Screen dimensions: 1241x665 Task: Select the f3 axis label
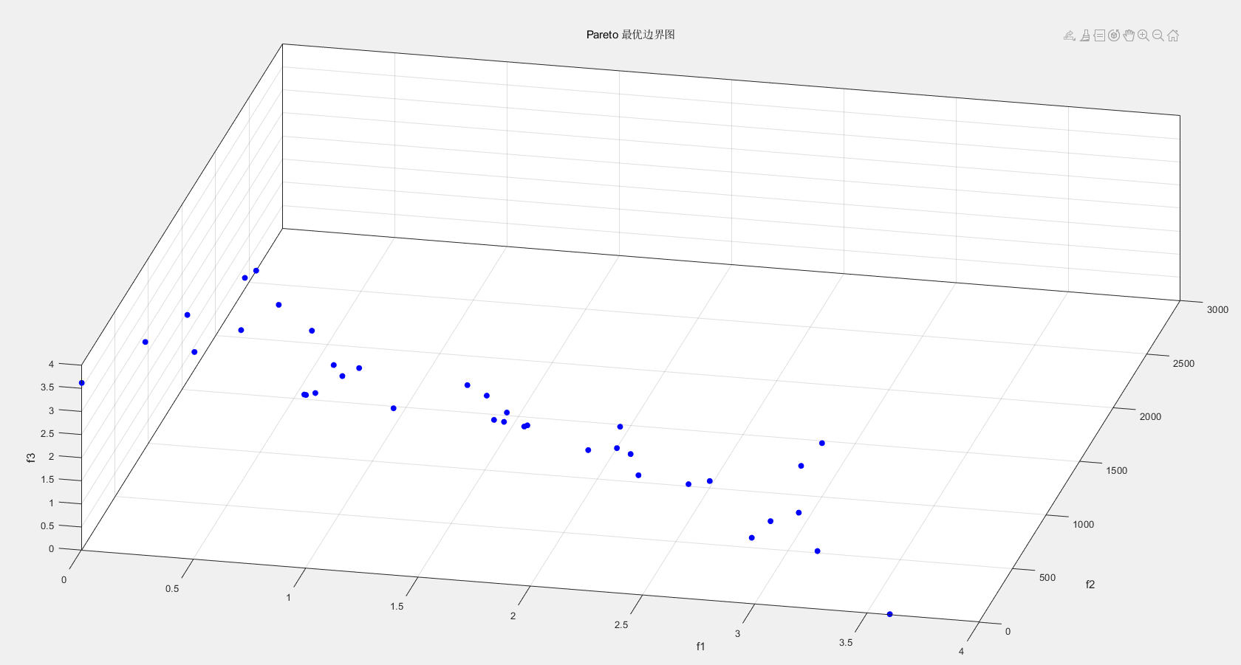[x=31, y=458]
